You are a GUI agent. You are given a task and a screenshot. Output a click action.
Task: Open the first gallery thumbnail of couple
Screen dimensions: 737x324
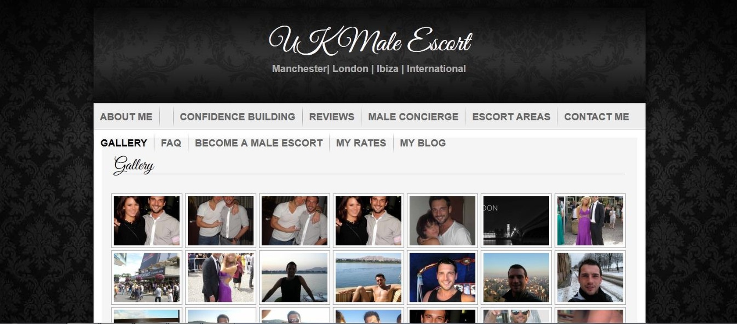(147, 221)
